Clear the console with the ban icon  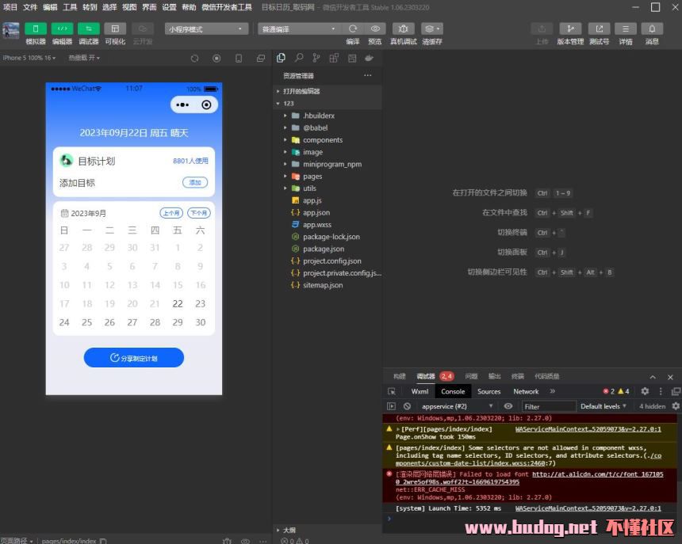click(407, 406)
